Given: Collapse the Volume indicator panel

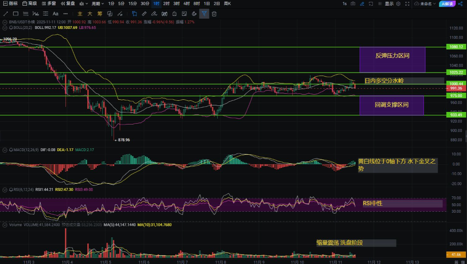Looking at the screenshot, I should click(x=5, y=225).
